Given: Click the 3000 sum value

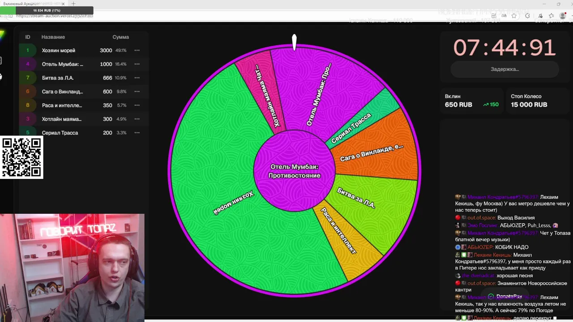Looking at the screenshot, I should pos(106,51).
